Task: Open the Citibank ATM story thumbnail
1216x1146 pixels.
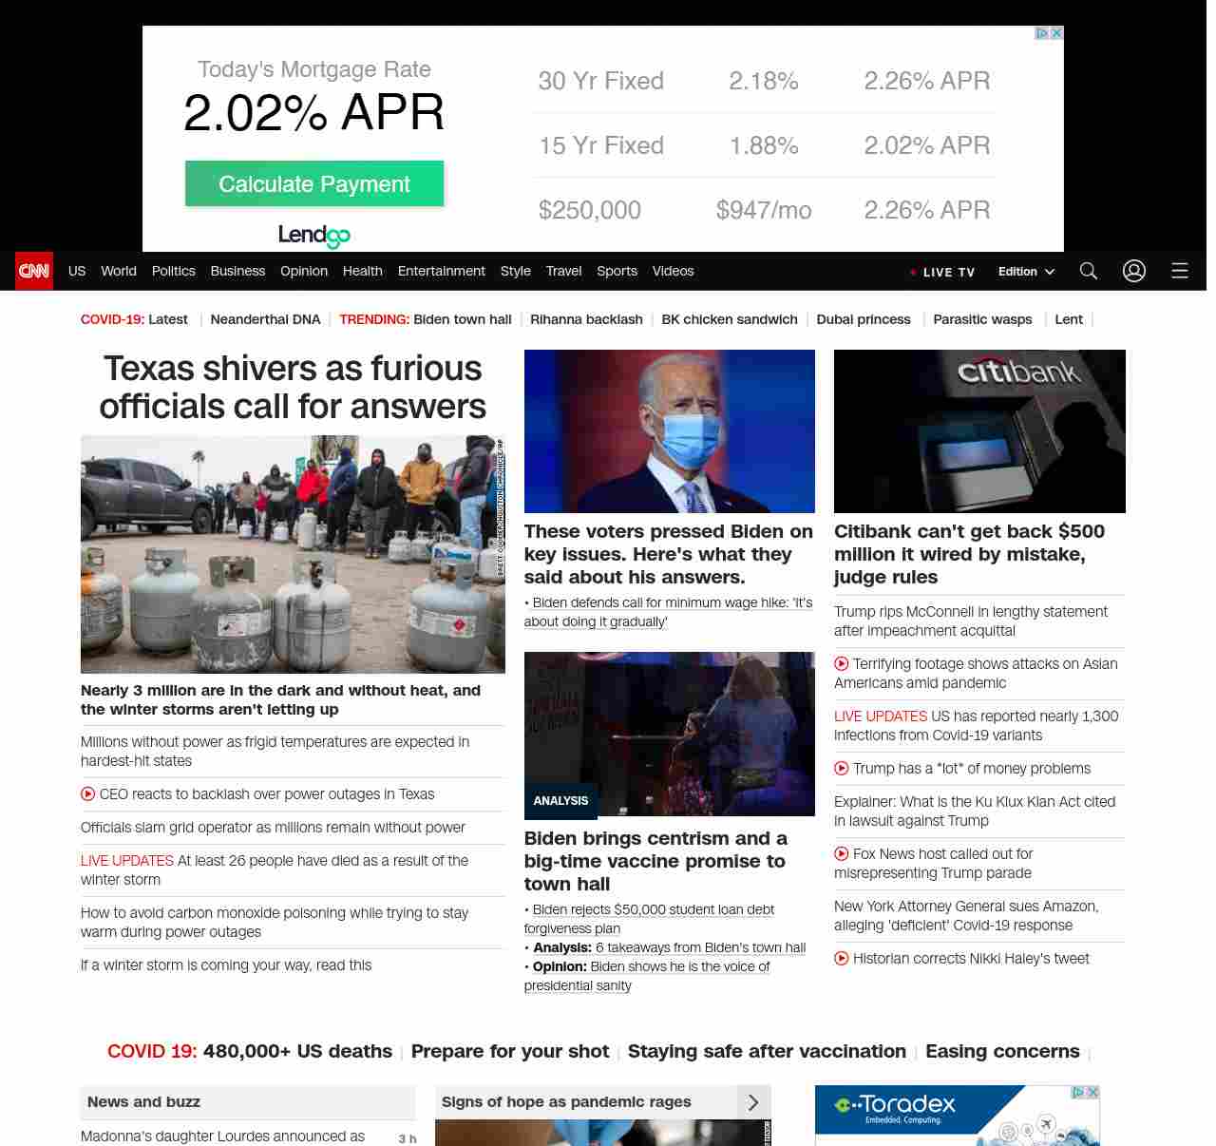Action: [979, 431]
